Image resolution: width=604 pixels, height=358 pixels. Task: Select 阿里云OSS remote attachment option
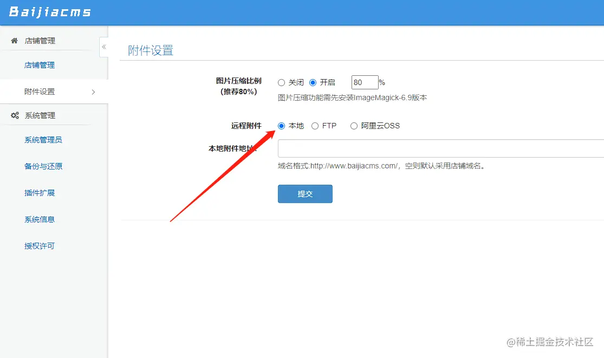tap(354, 126)
